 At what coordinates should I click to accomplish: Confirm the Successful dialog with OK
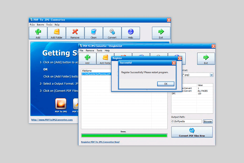(x=165, y=84)
